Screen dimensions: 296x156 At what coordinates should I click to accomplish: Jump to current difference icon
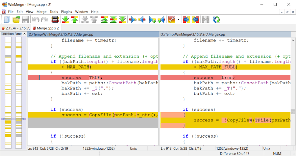[x=113, y=19]
